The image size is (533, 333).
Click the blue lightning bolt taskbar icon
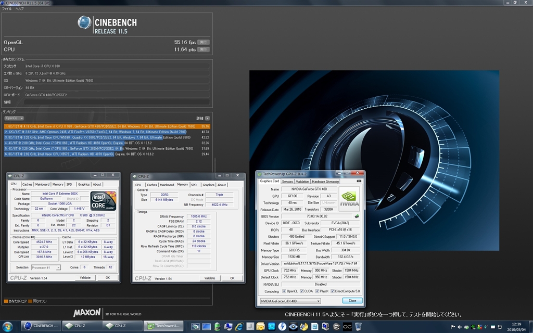(282, 327)
